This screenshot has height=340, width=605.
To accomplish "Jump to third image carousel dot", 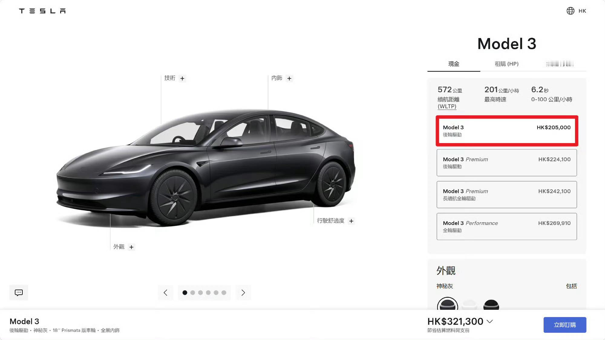I will 201,293.
